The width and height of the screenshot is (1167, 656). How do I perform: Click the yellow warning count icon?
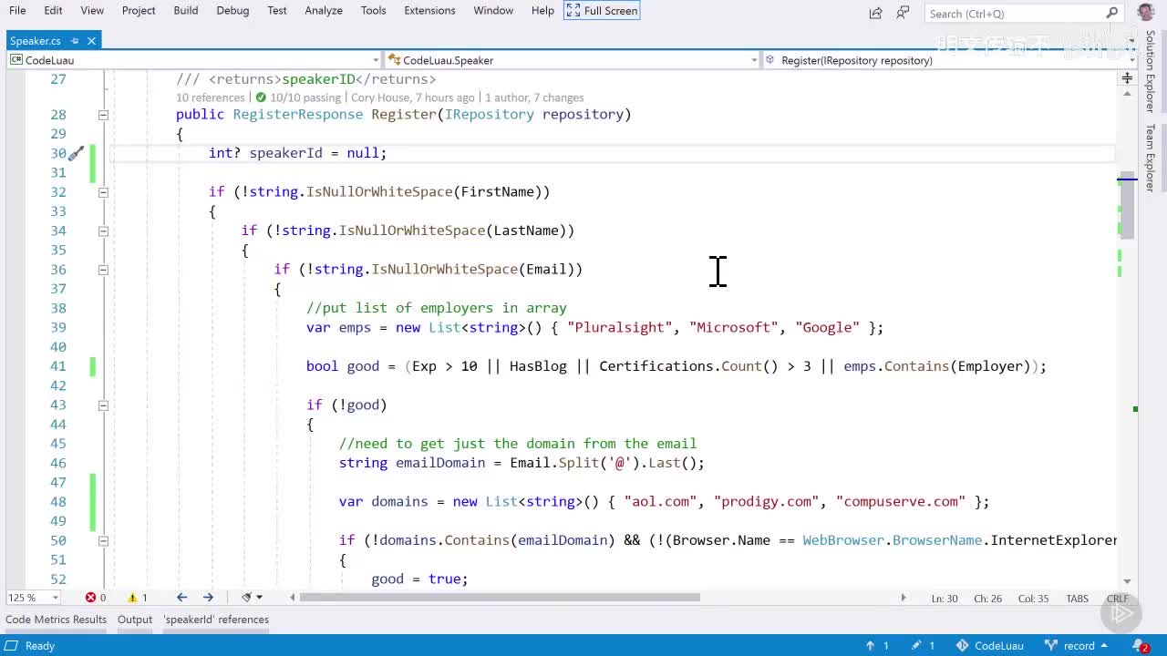(132, 598)
